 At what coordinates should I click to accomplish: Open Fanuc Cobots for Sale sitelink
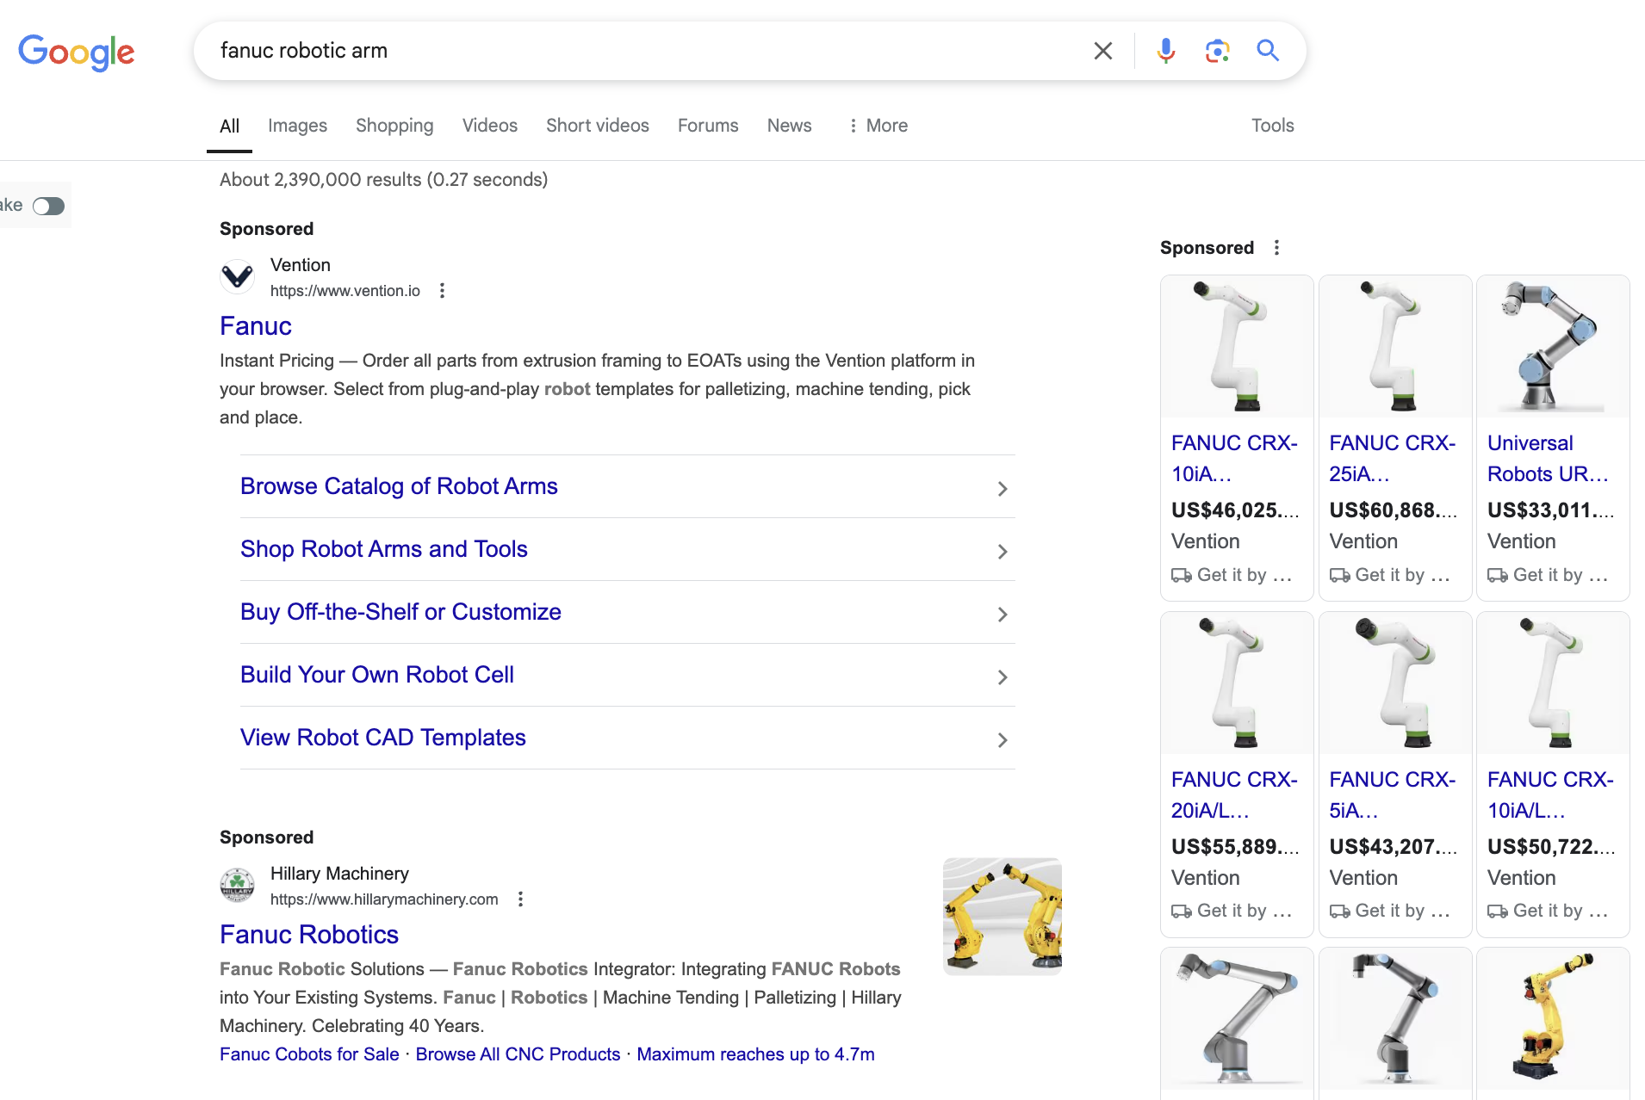pyautogui.click(x=309, y=1054)
